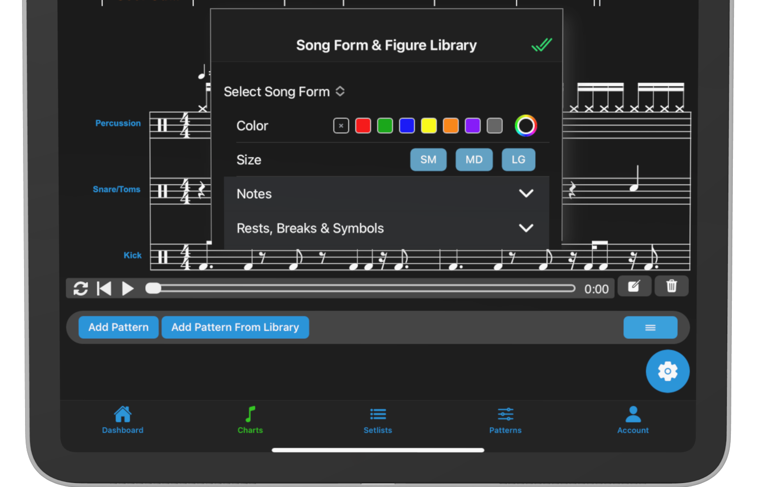Switch to the Patterns tab
This screenshot has width=761, height=487.
point(505,421)
